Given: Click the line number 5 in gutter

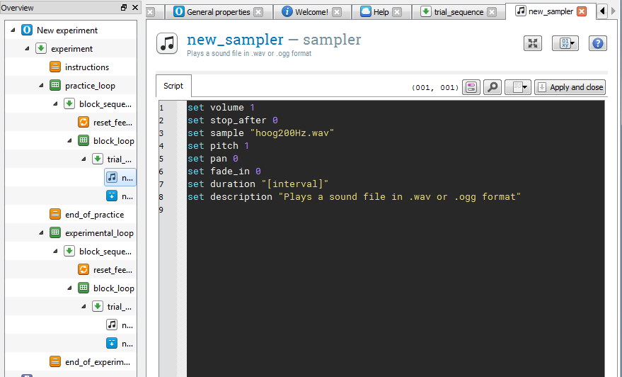Looking at the screenshot, I should pyautogui.click(x=161, y=159).
